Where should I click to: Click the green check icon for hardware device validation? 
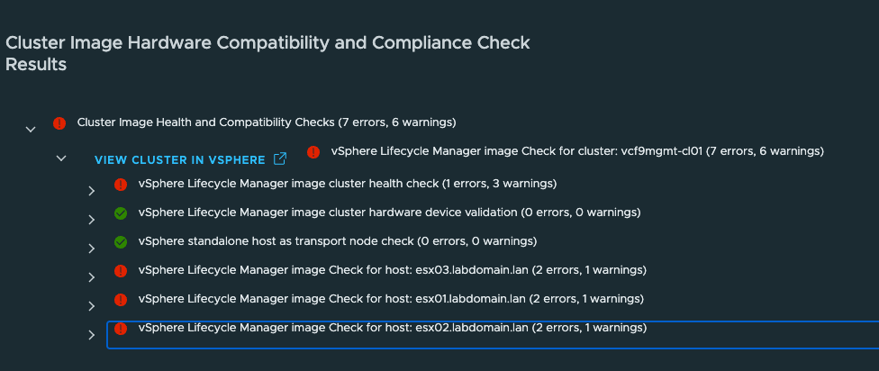coord(121,213)
